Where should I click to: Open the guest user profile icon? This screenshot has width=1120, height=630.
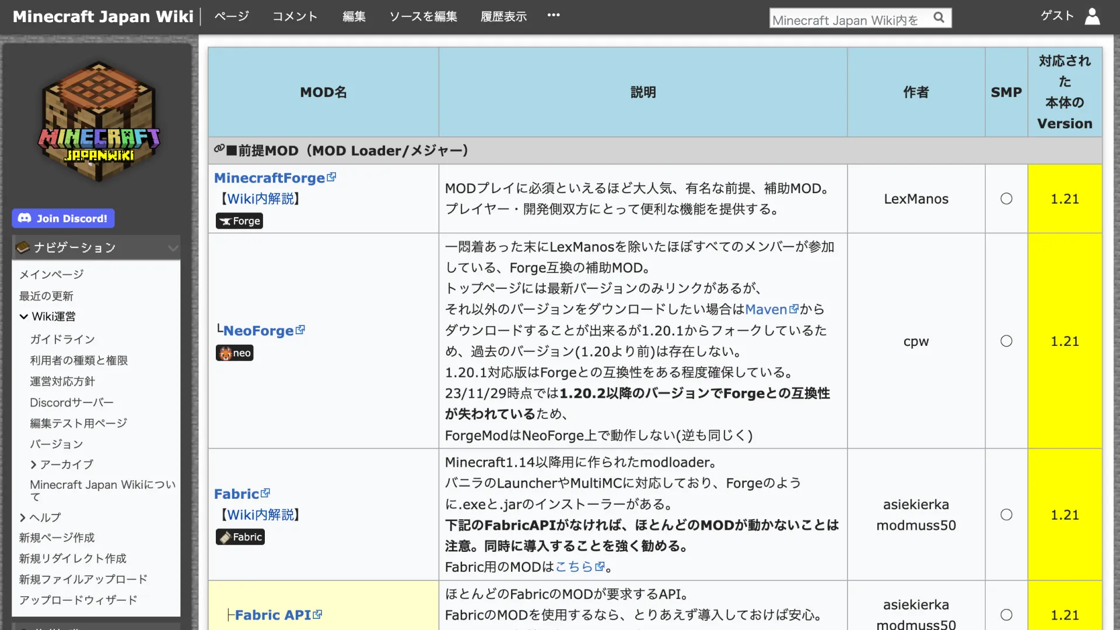click(1092, 16)
